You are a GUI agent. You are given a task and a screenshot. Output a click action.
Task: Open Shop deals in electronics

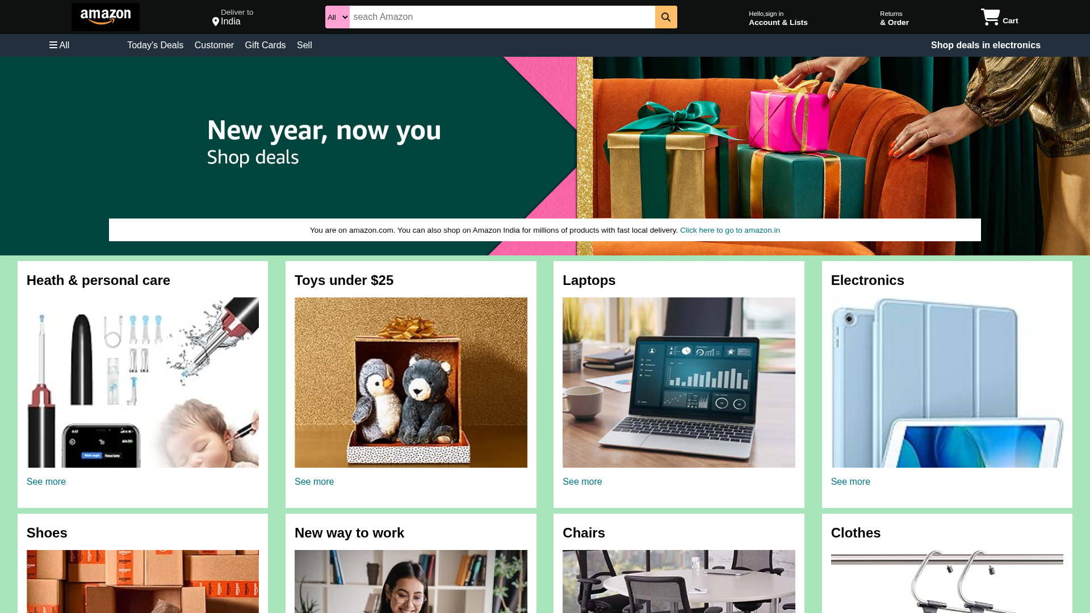click(986, 45)
